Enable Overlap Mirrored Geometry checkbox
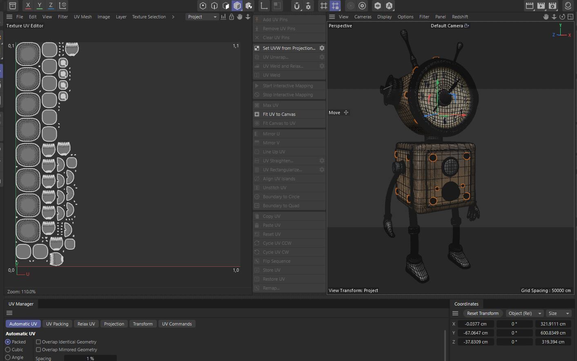Image resolution: width=577 pixels, height=361 pixels. (38, 350)
